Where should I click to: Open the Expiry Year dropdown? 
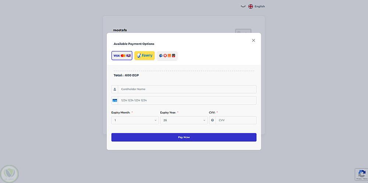pos(184,120)
